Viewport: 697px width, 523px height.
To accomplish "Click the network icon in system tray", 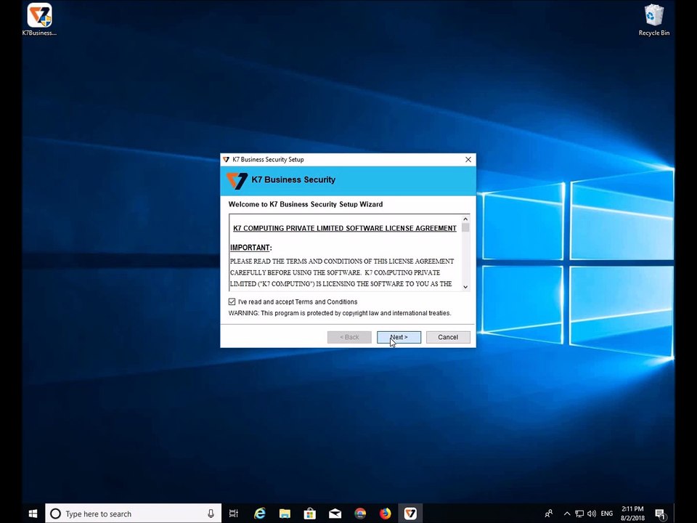I will click(579, 514).
